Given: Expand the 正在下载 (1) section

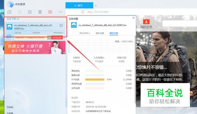Looking at the screenshot, I should (x=13, y=19).
